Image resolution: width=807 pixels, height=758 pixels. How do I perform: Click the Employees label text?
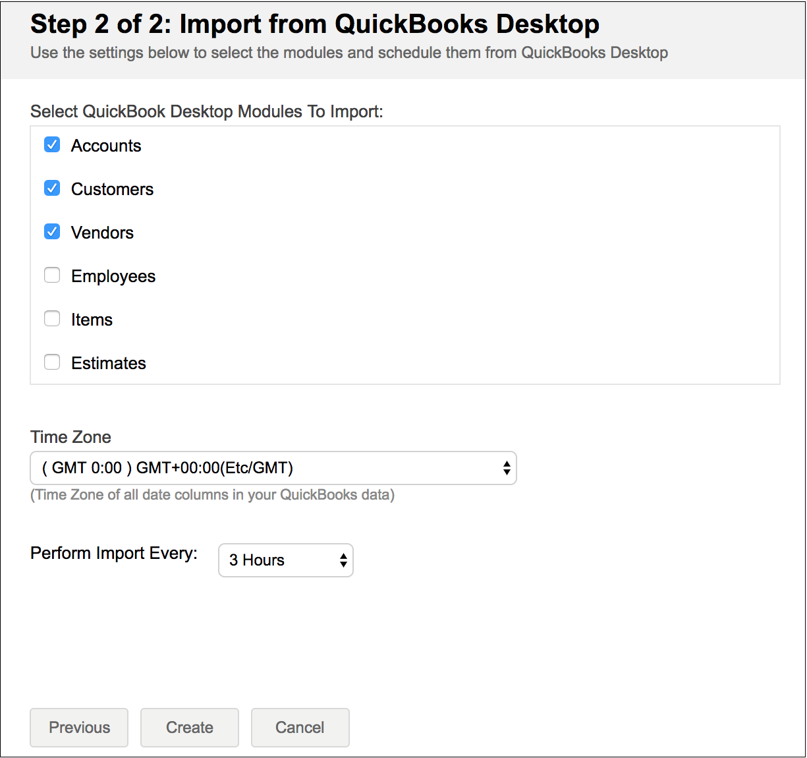click(113, 276)
